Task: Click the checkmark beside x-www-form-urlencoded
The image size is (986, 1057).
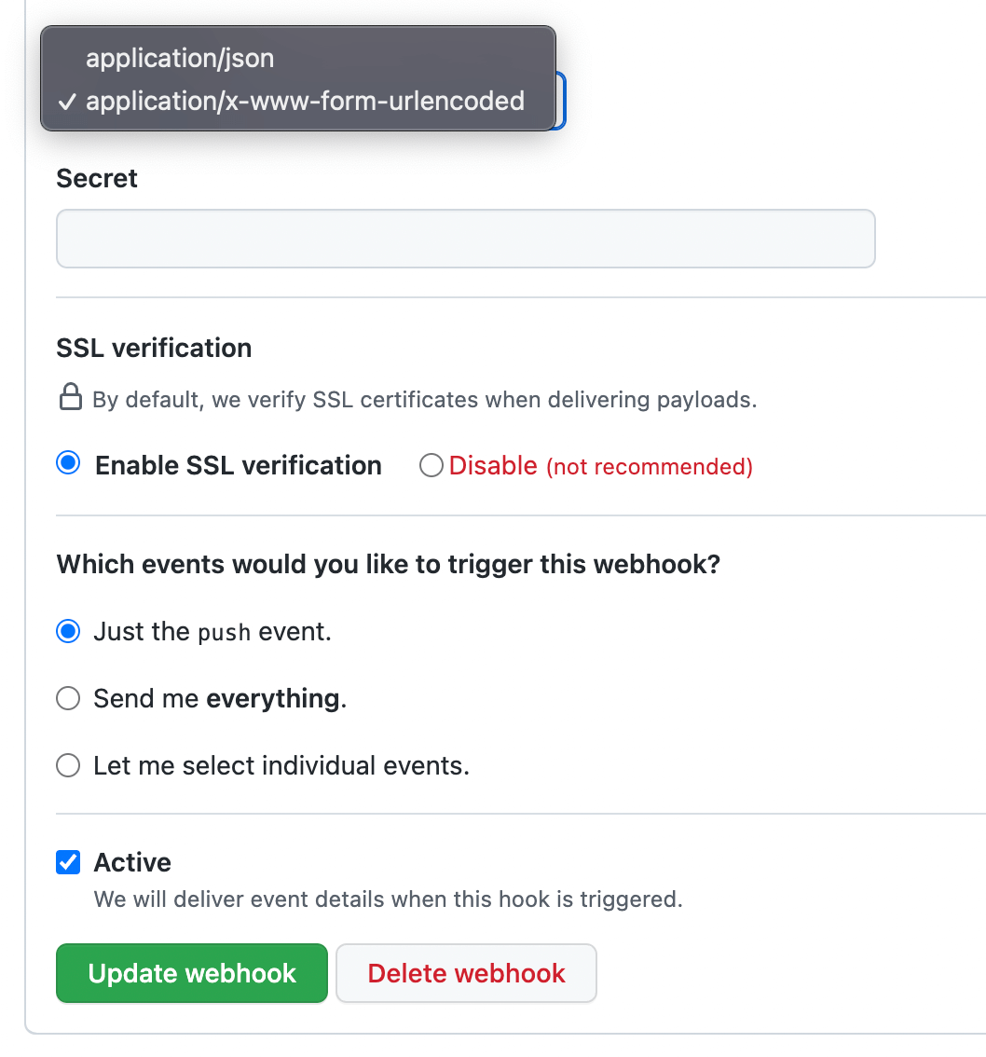Action: click(67, 103)
